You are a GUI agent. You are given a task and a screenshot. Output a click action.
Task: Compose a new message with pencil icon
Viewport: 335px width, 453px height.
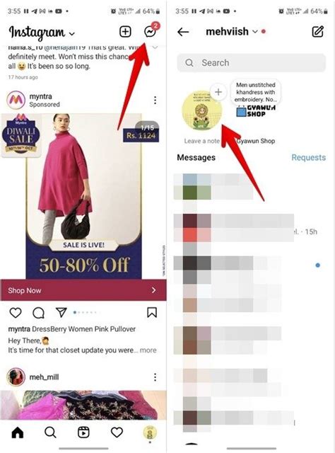(318, 31)
